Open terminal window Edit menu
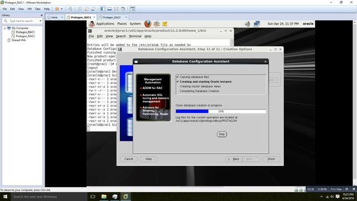The height and width of the screenshot is (201, 357). 99,36
